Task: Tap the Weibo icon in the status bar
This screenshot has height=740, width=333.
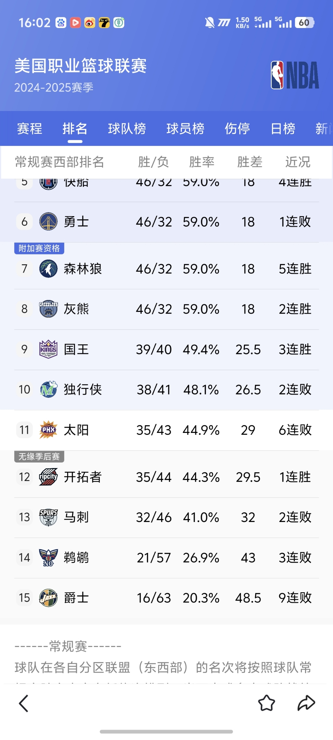Action: click(x=89, y=23)
